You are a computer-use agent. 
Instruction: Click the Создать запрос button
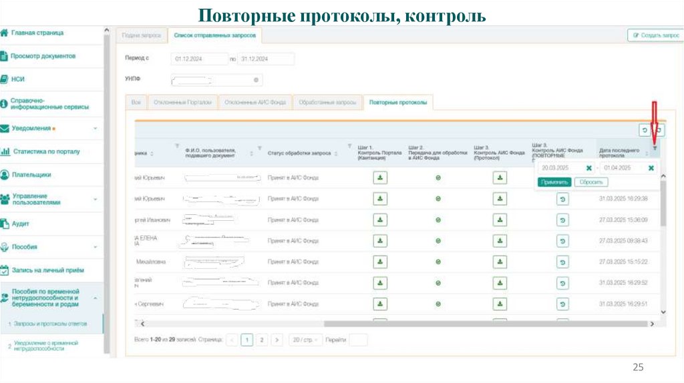(656, 35)
